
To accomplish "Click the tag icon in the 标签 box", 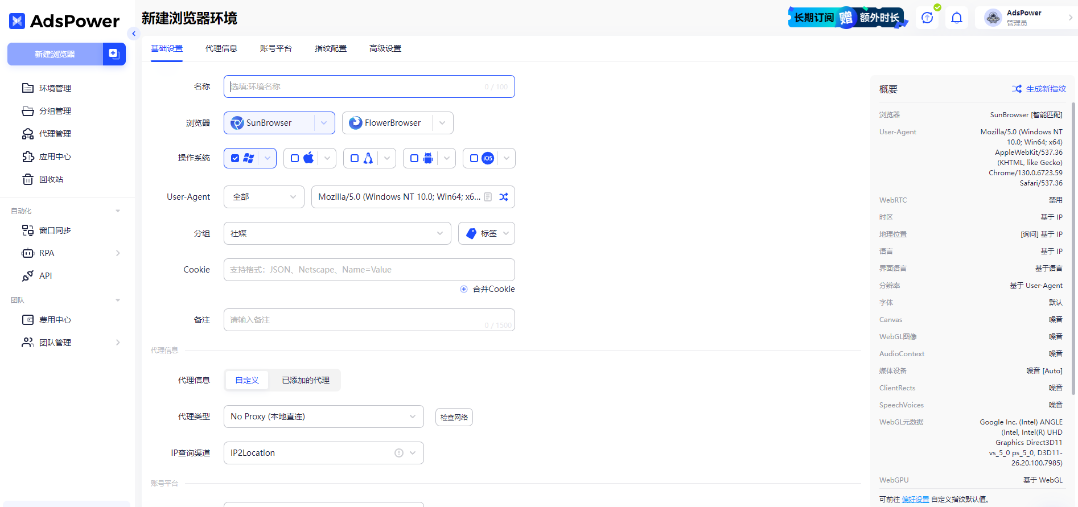I will (x=471, y=233).
